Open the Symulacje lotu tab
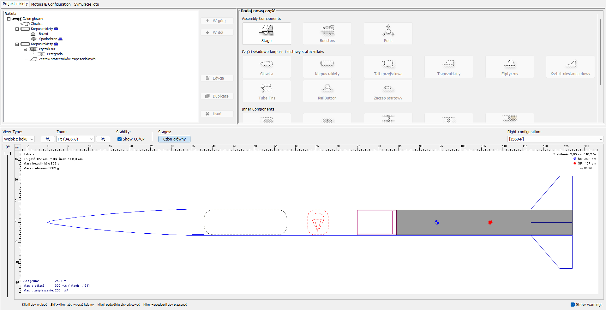Viewport: 606px width, 311px height. click(x=86, y=4)
